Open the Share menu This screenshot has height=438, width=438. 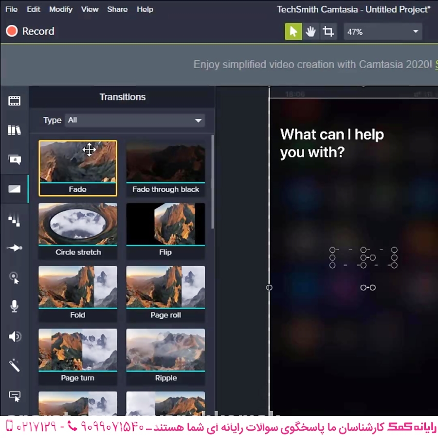point(117,9)
